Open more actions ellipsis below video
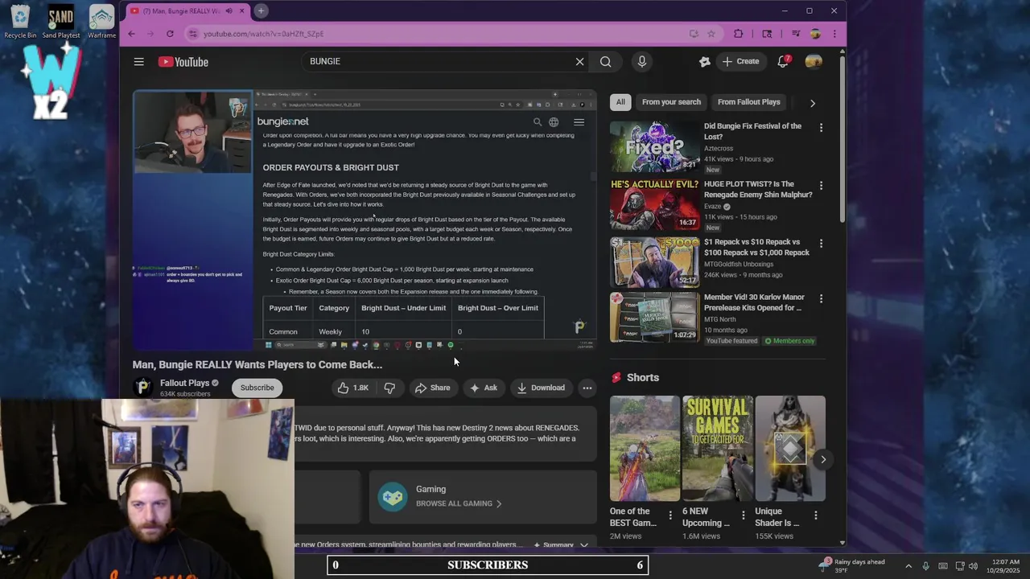This screenshot has width=1030, height=579. (x=587, y=388)
